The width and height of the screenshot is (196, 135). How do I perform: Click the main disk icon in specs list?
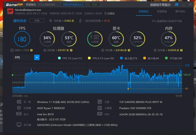100,108
